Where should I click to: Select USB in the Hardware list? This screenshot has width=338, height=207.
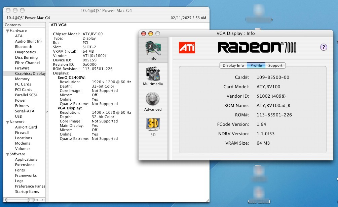tap(18, 116)
